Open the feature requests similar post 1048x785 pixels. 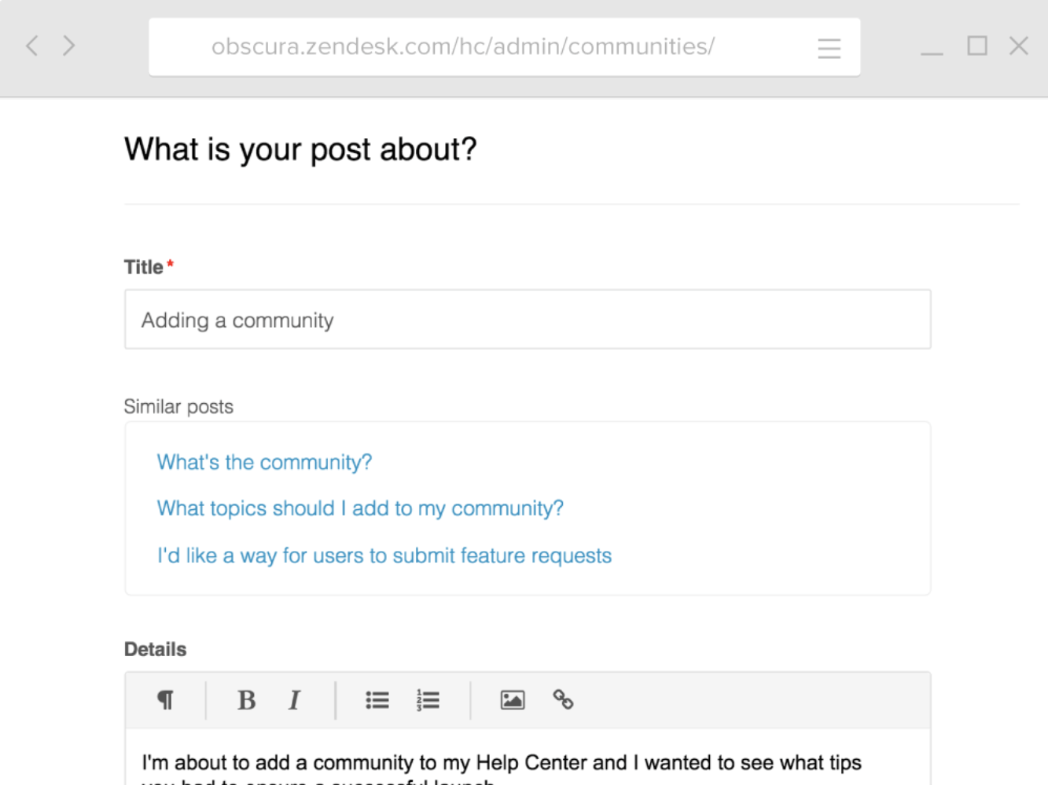(x=384, y=556)
